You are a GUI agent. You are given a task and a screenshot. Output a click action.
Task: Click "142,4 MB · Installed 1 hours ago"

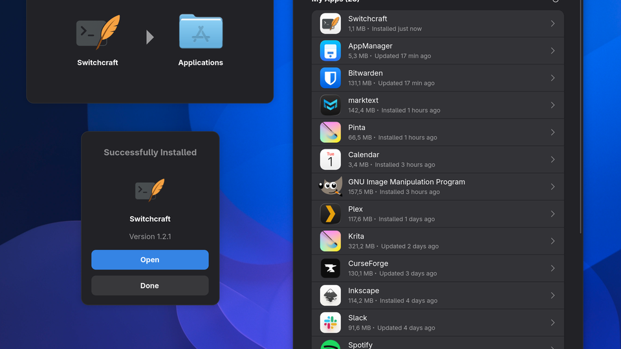click(x=394, y=111)
